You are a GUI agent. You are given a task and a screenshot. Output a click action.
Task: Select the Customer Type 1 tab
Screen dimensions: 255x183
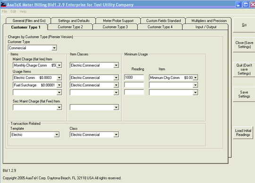25,27
